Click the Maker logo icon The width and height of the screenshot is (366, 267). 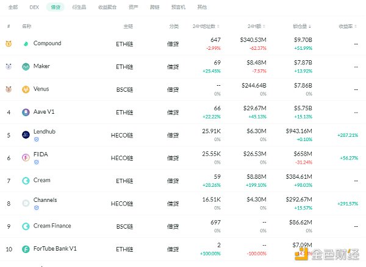(26, 67)
